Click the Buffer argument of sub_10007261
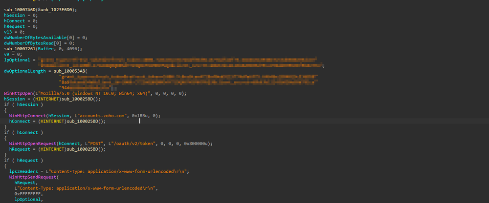 45,49
